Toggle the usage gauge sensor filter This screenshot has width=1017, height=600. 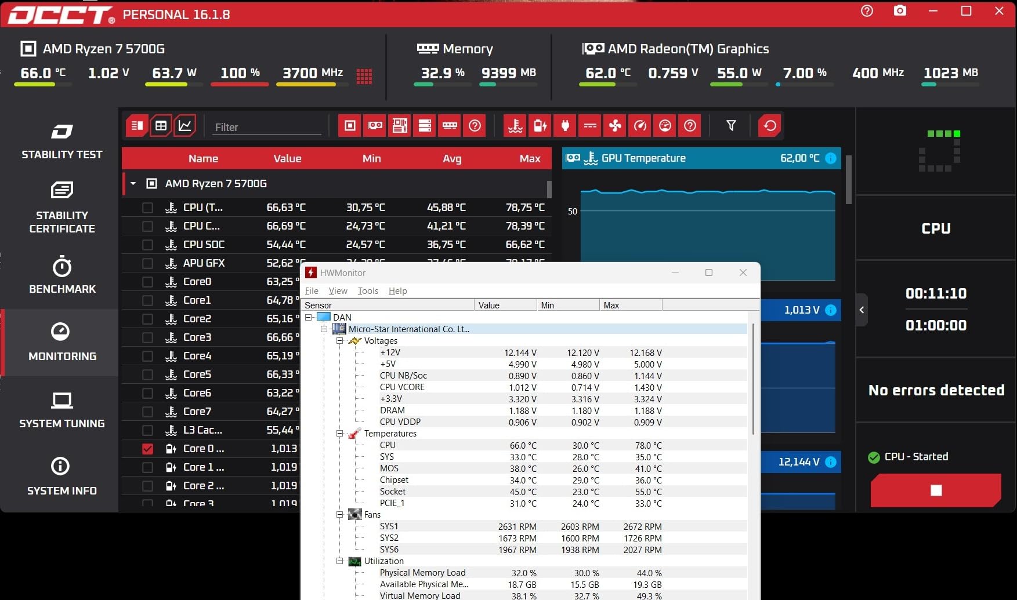click(665, 126)
